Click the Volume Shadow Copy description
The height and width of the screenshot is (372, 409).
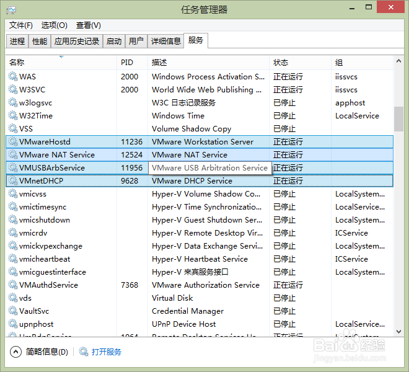click(x=191, y=129)
